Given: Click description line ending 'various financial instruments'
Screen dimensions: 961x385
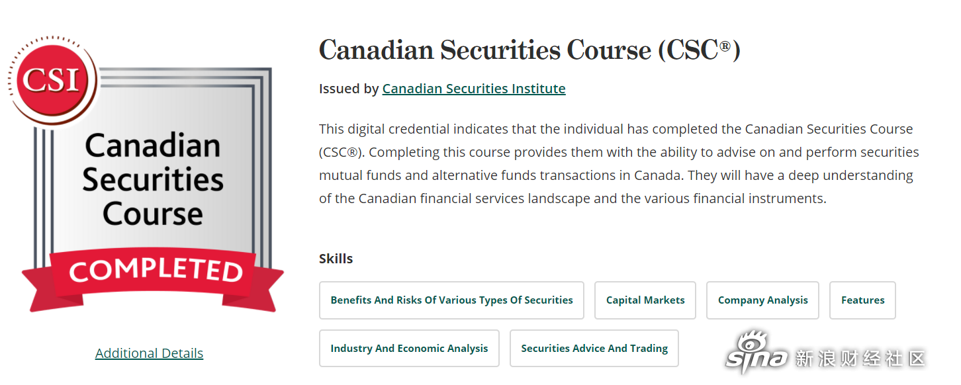Looking at the screenshot, I should [572, 198].
